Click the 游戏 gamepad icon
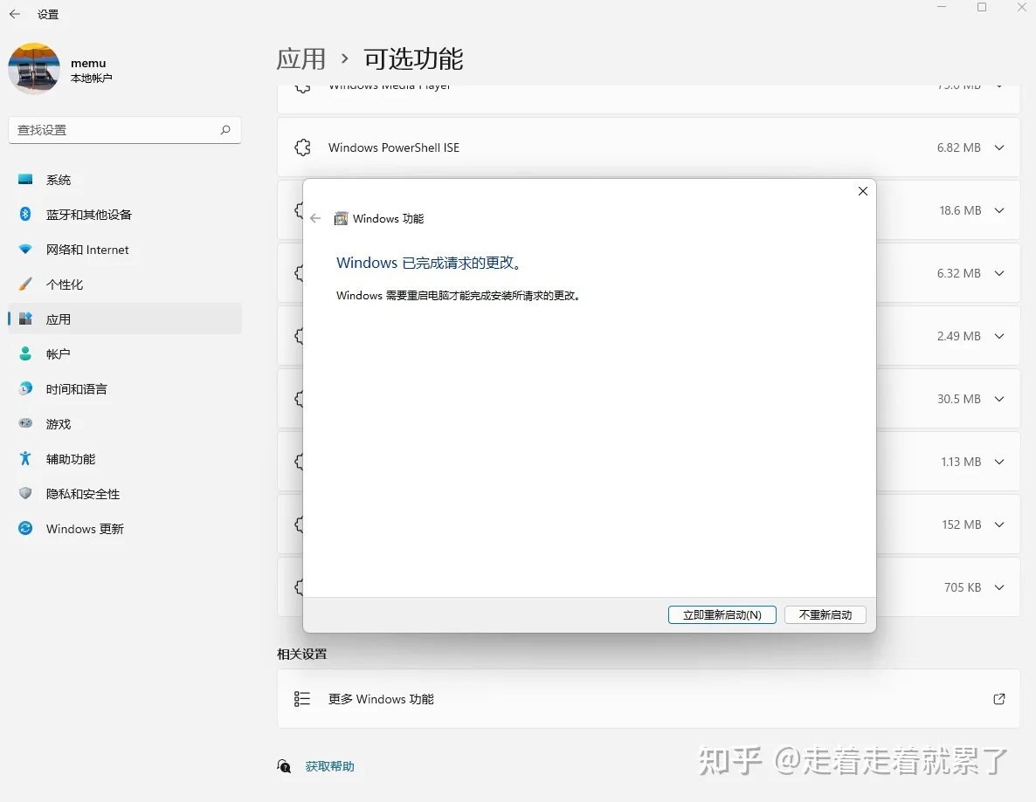Screen dimensions: 1036x802 click(25, 423)
